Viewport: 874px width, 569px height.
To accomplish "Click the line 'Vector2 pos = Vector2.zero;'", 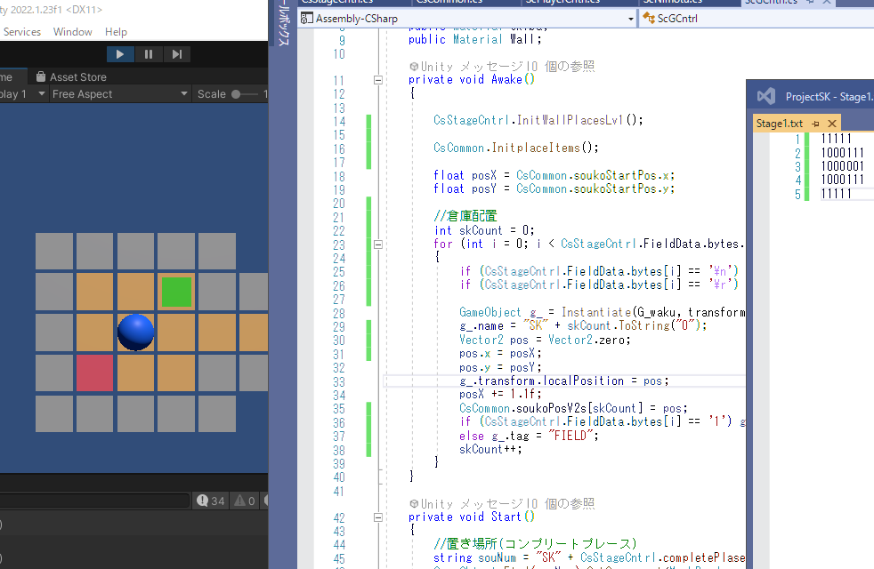I will (545, 340).
